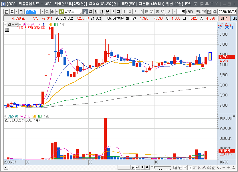Image resolution: width=238 pixels, height=172 pixels.
Task: Zoom in with the plus icon
Action: tap(229, 168)
